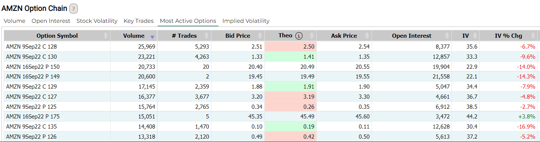The width and height of the screenshot is (540, 142).
Task: Select the AMZN 16Sep22 P 150 option
Action: click(x=33, y=67)
